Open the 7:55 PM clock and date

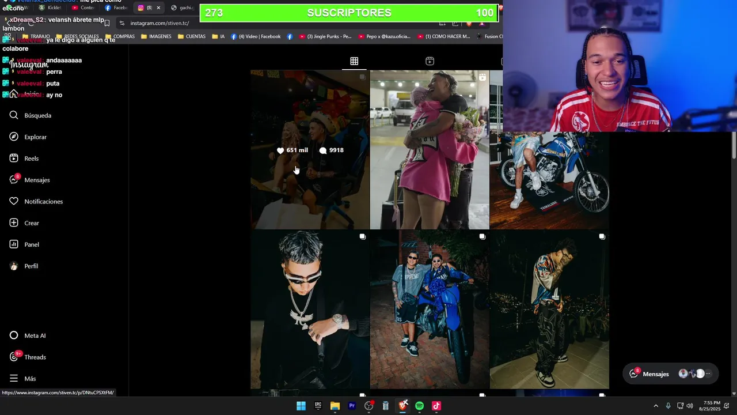pos(709,406)
